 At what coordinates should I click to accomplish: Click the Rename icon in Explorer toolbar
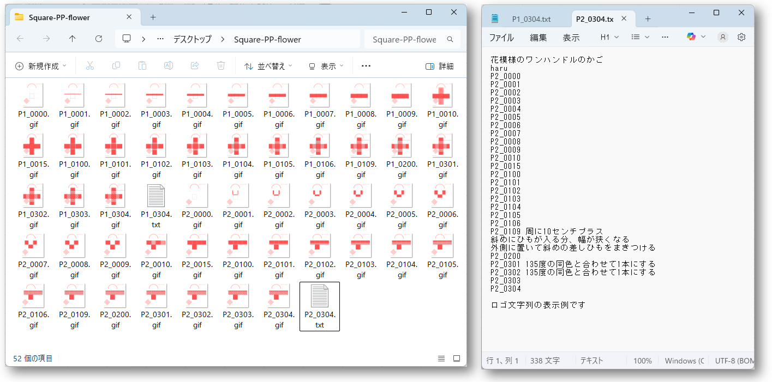coord(169,66)
